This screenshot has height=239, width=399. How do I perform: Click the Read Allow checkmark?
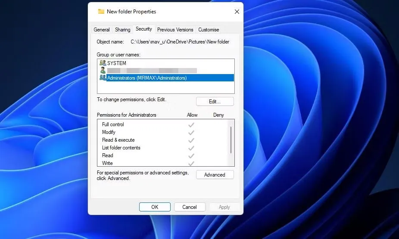[191, 156]
